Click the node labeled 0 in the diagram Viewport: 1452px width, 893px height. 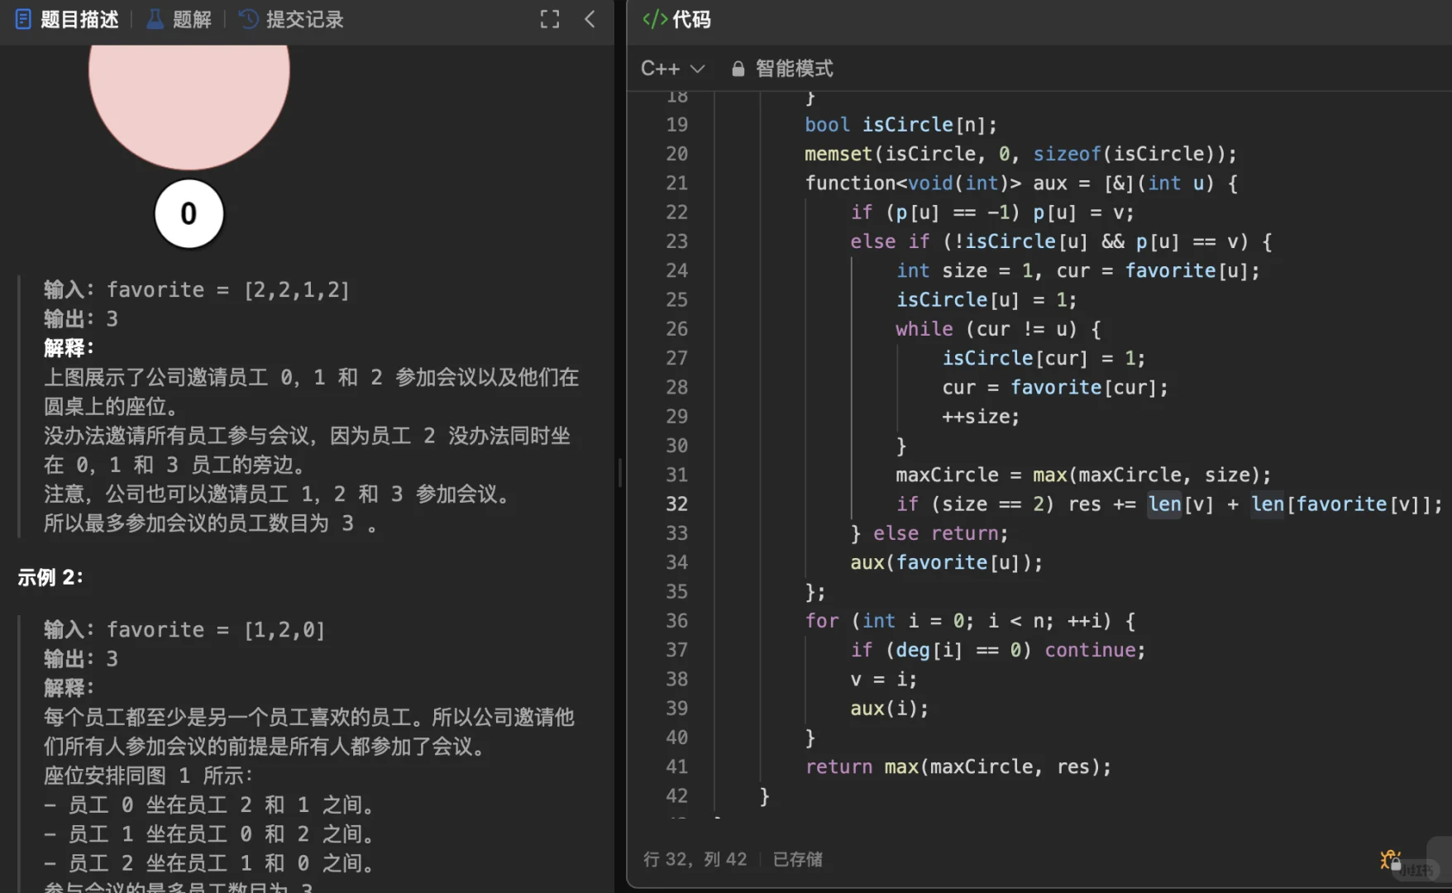tap(189, 213)
